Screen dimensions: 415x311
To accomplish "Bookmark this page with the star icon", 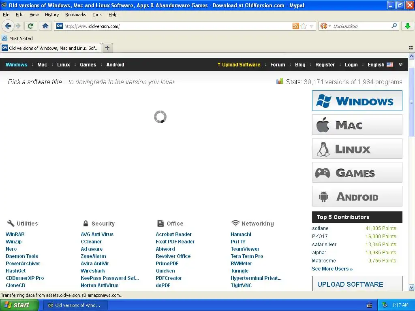I will point(304,26).
